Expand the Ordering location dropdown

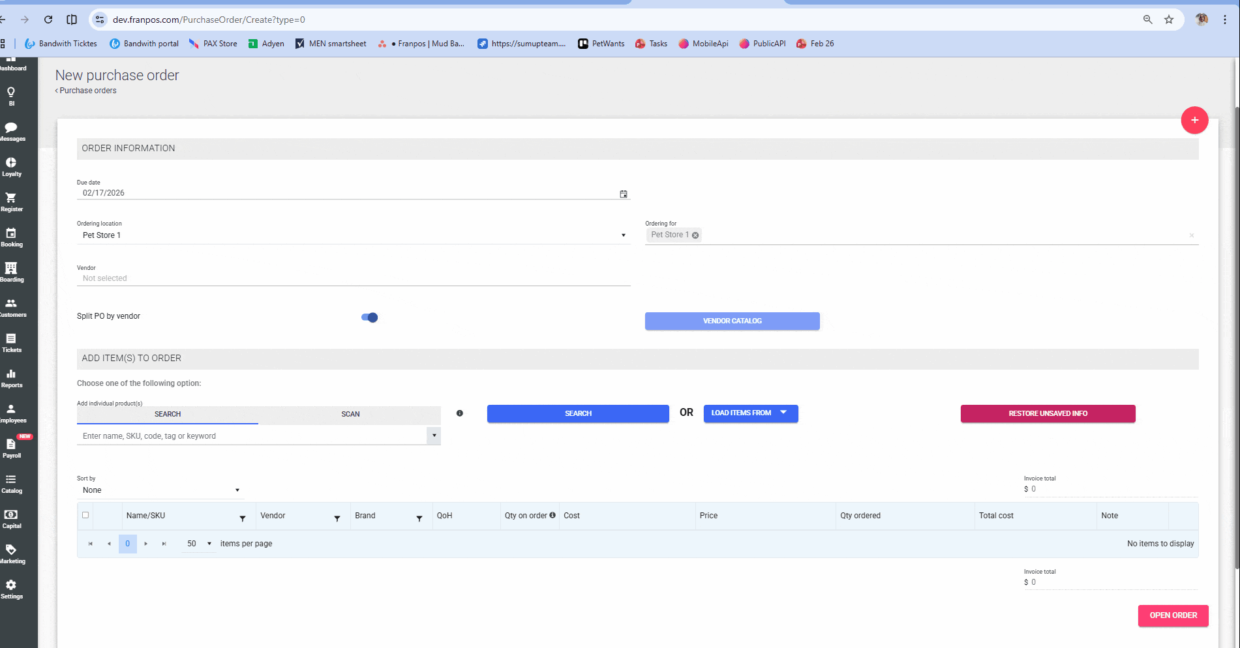pyautogui.click(x=623, y=235)
